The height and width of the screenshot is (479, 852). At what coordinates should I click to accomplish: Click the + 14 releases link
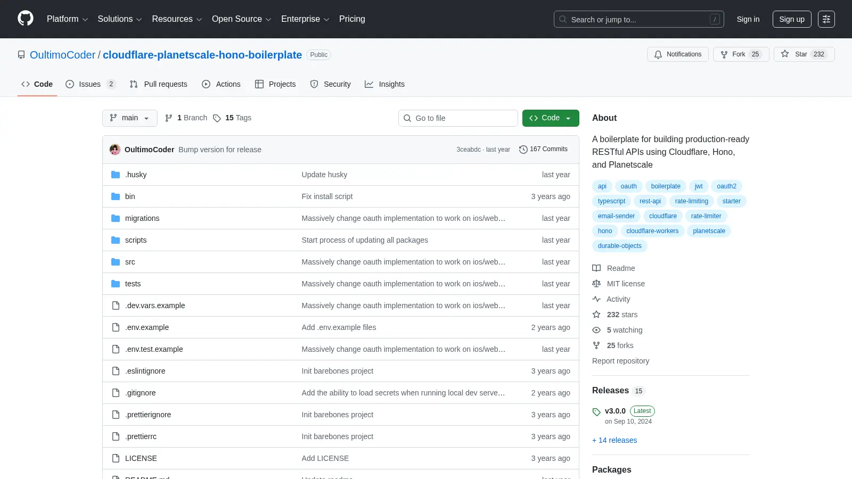615,440
